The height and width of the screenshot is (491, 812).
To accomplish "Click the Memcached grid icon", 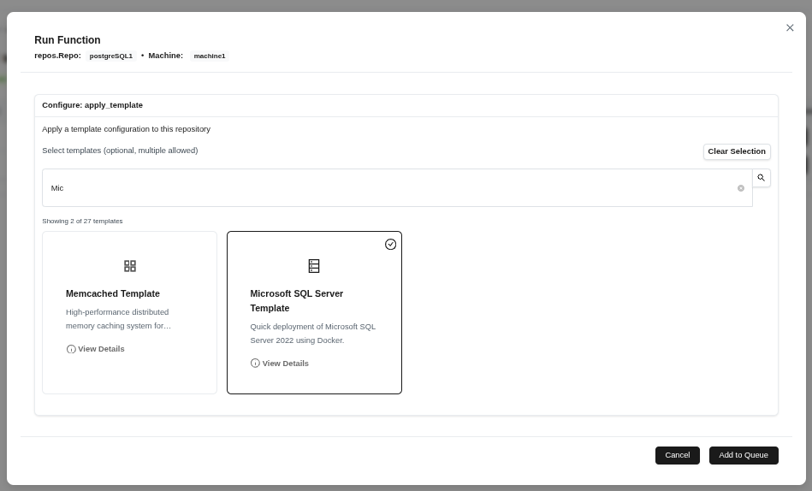I will point(130,266).
